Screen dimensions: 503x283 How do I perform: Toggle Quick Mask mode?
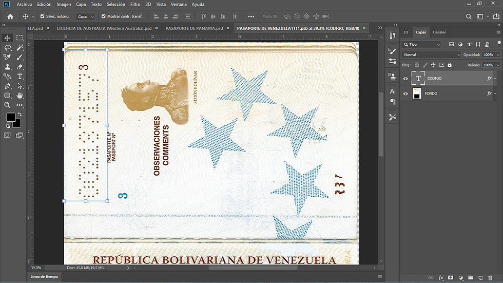(x=7, y=135)
